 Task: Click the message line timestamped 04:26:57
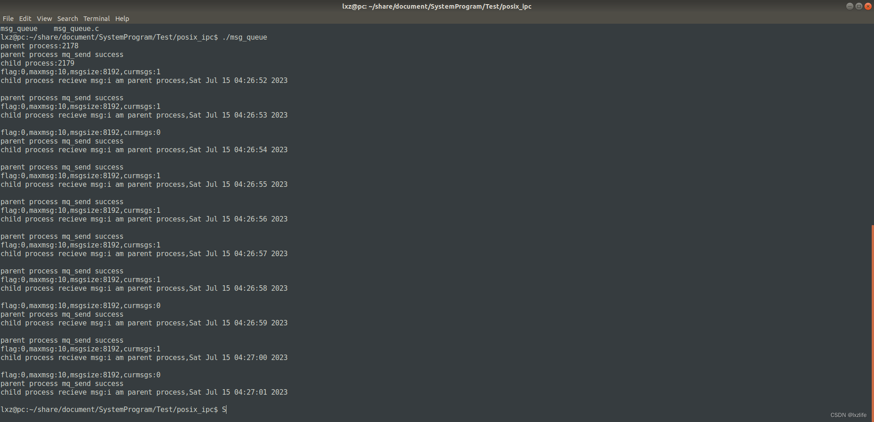[144, 254]
